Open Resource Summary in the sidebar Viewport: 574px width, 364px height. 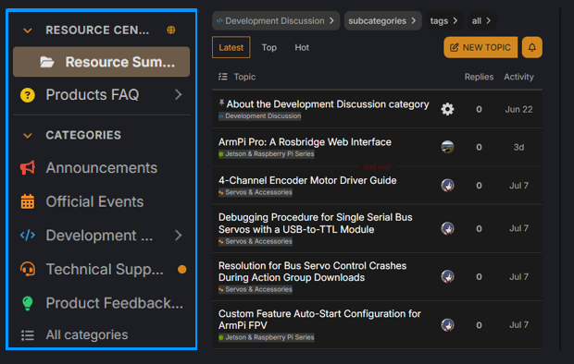point(102,62)
